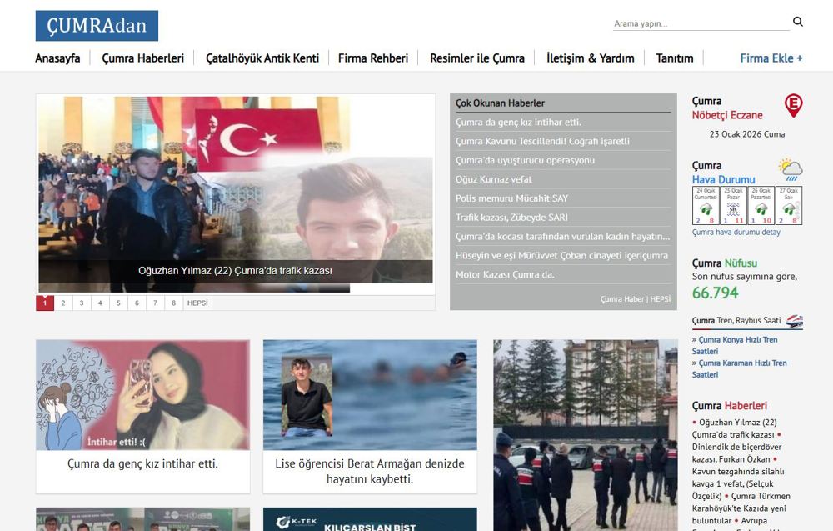Select Çatalhöyük Antik Kenti menu
833x531 pixels.
262,58
